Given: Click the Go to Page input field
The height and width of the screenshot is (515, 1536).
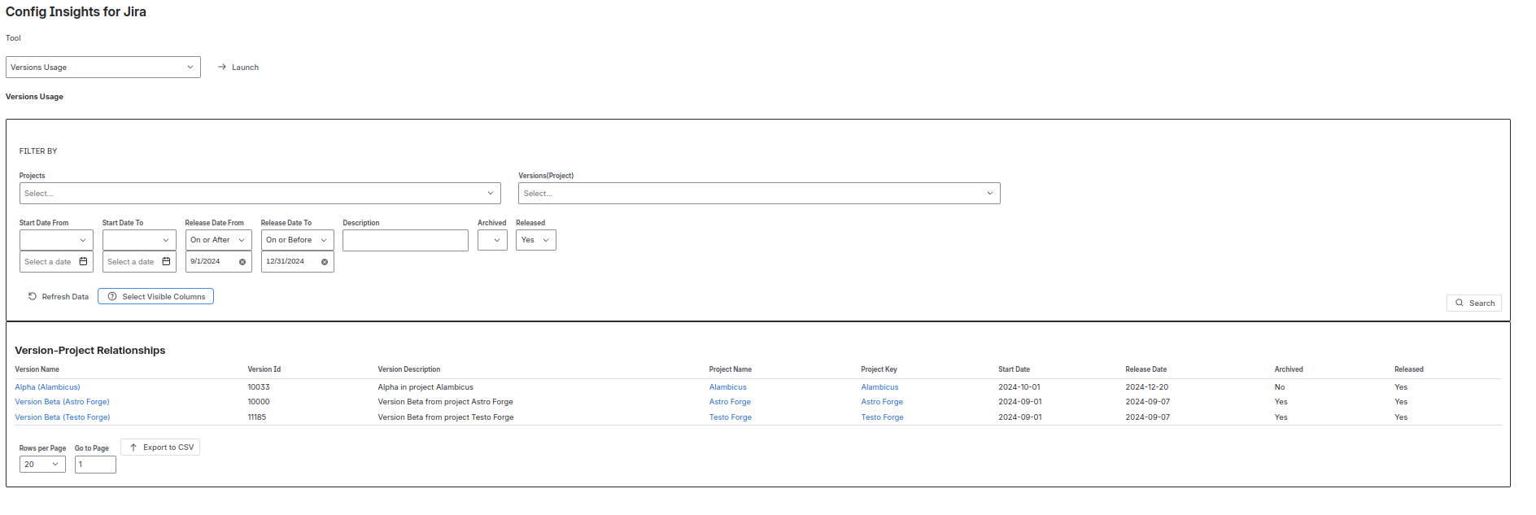Looking at the screenshot, I should click(95, 465).
